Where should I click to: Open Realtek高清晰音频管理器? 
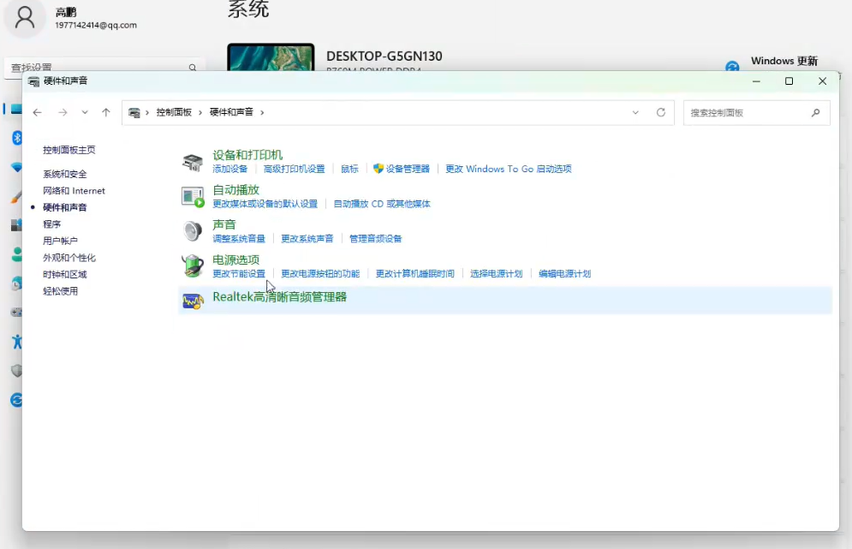point(280,297)
